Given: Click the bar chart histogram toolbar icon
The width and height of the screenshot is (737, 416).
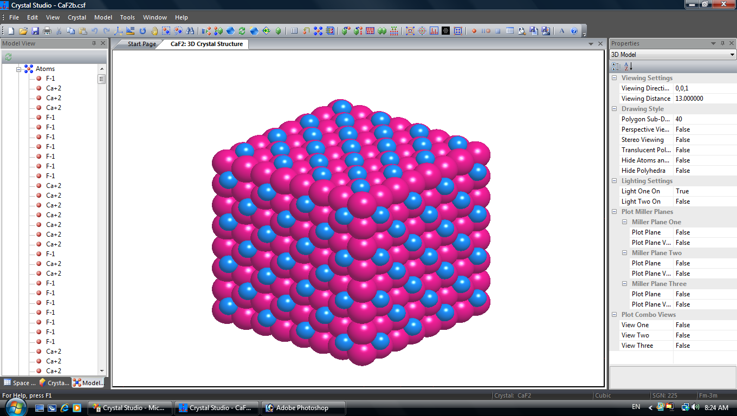Looking at the screenshot, I should [x=434, y=31].
